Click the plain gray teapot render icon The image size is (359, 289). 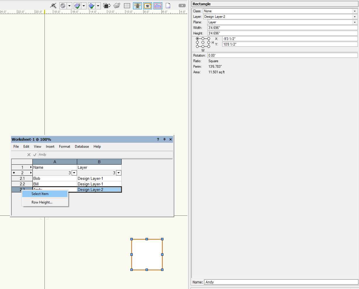pyautogui.click(x=117, y=6)
